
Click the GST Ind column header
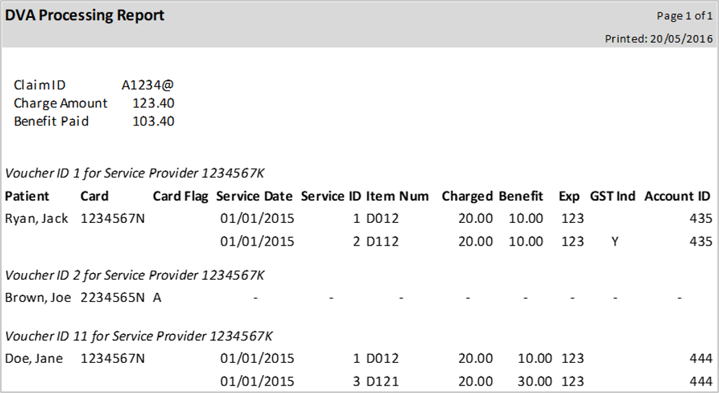point(613,196)
